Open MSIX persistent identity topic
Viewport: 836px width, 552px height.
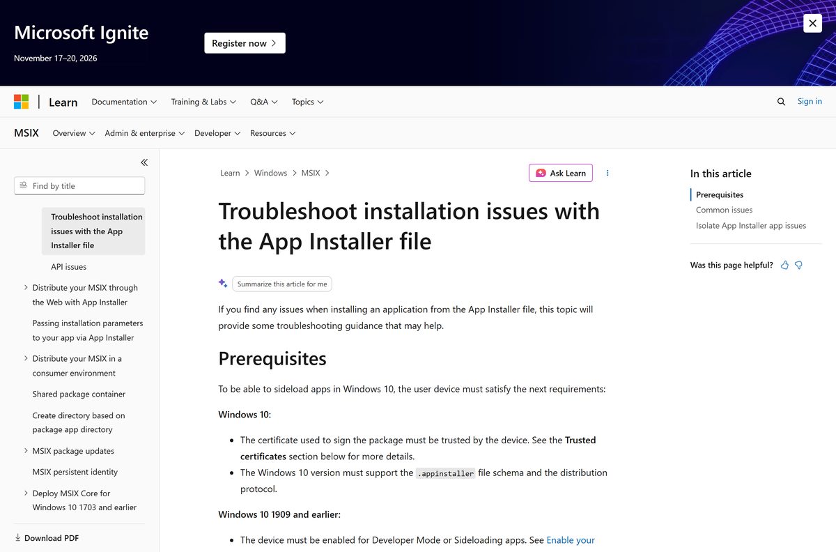pyautogui.click(x=75, y=472)
